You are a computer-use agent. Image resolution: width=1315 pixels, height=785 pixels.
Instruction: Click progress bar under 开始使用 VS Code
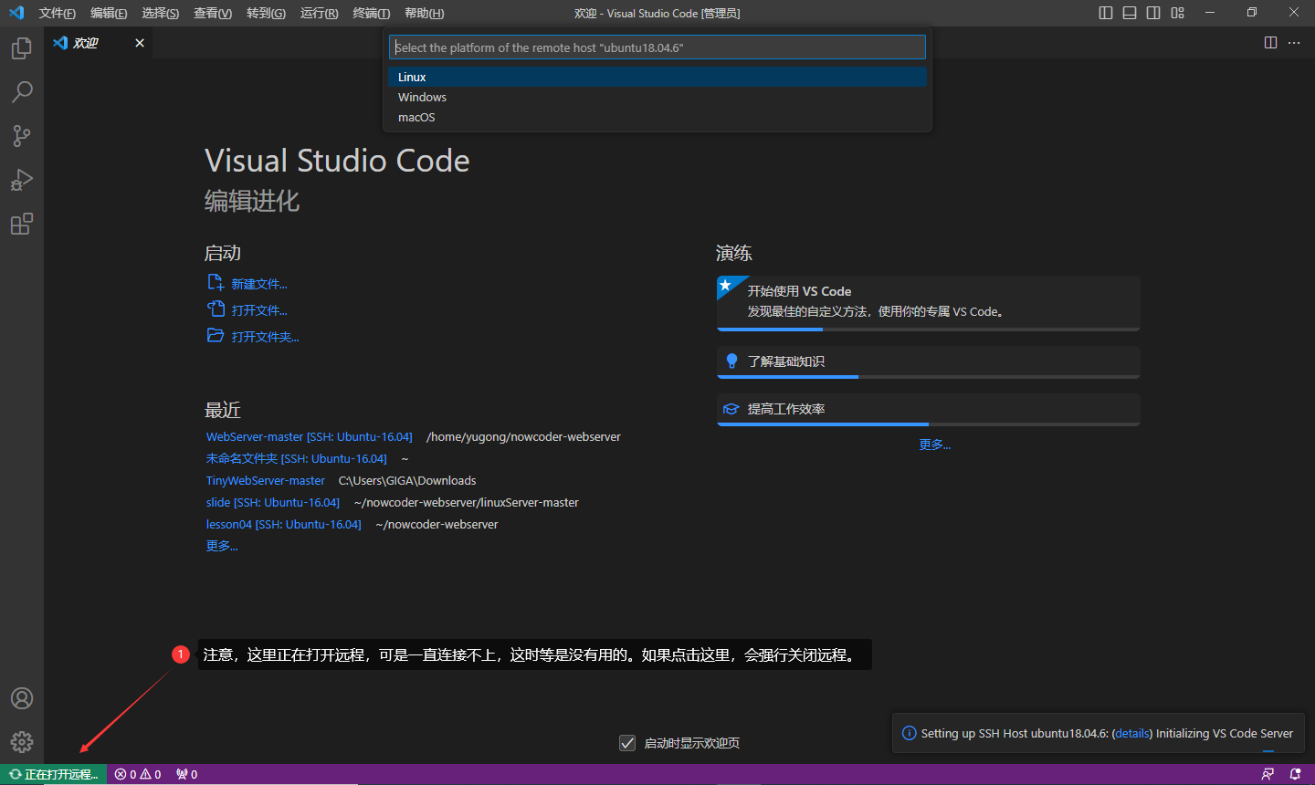pyautogui.click(x=929, y=329)
